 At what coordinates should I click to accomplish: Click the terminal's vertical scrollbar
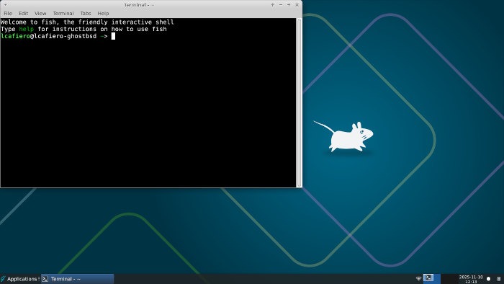click(x=299, y=102)
